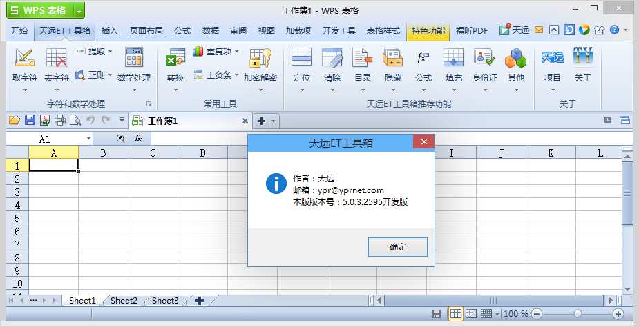The height and width of the screenshot is (327, 639).
Task: Export to PDF via quick toolbar icon
Action: tap(45, 120)
